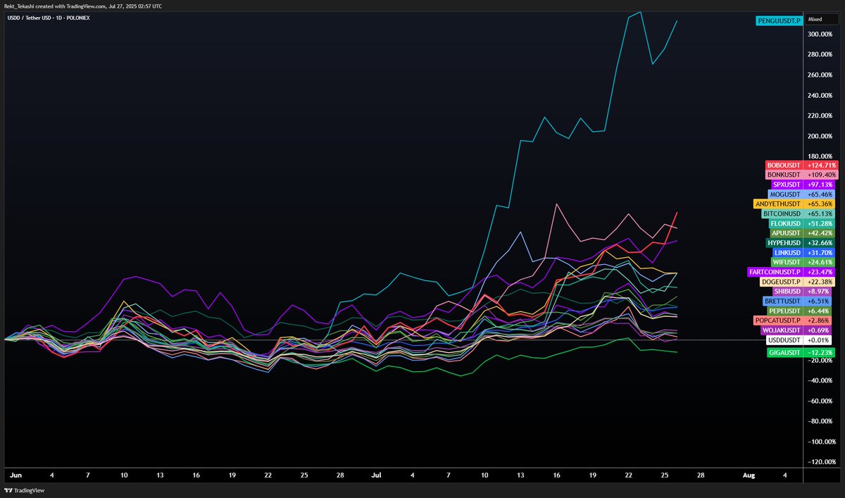This screenshot has height=498, width=845.
Task: Select the POPCATUSDT.P symbol label
Action: coord(778,320)
